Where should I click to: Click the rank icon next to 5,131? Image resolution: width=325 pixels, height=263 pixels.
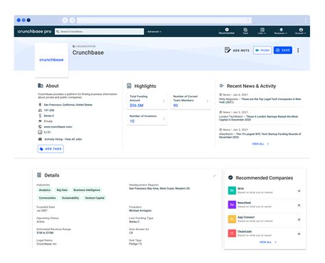point(40,132)
